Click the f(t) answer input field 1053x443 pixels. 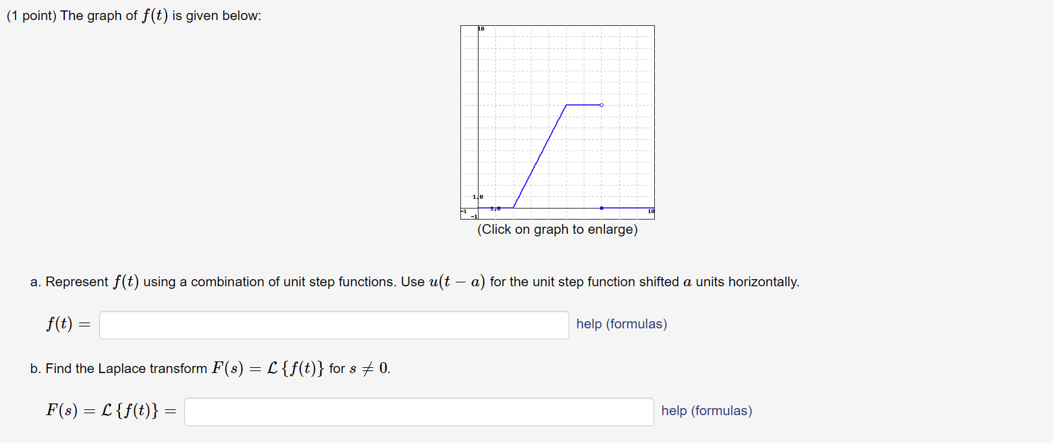pos(333,324)
